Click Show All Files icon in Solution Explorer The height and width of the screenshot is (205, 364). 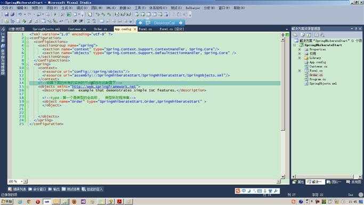tap(303, 35)
